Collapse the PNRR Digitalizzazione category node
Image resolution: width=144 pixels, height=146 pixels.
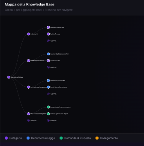coord(29,60)
